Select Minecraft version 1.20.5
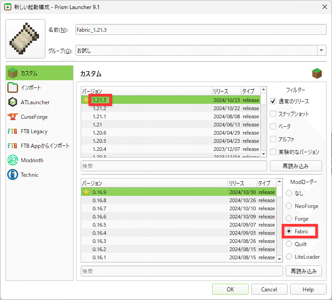The image size is (332, 300). pos(171,141)
